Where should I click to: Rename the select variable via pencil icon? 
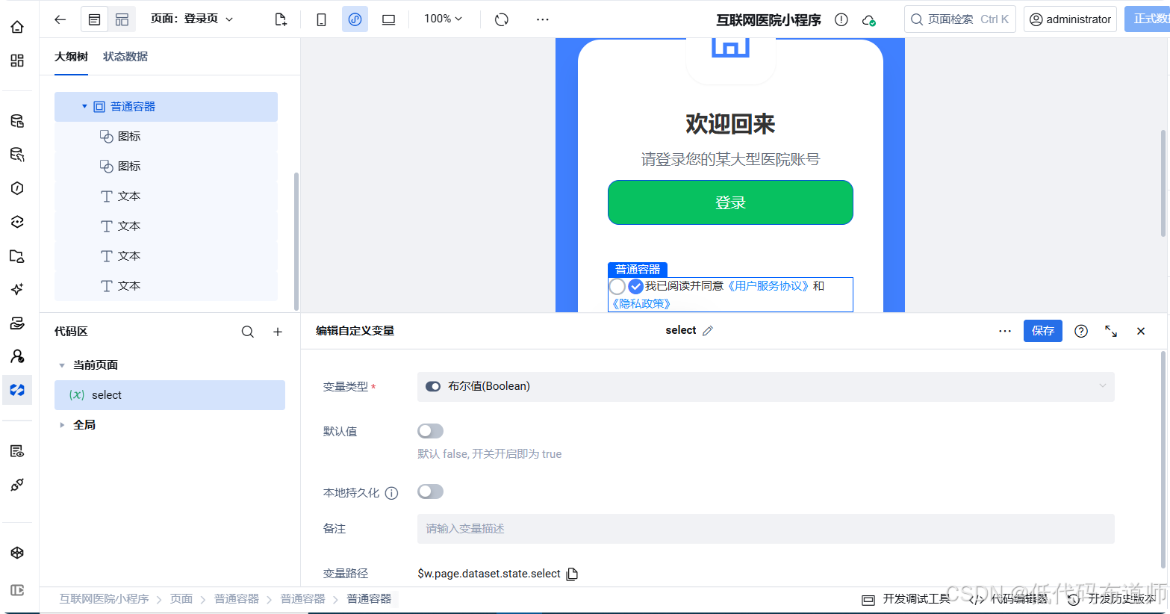tap(707, 329)
